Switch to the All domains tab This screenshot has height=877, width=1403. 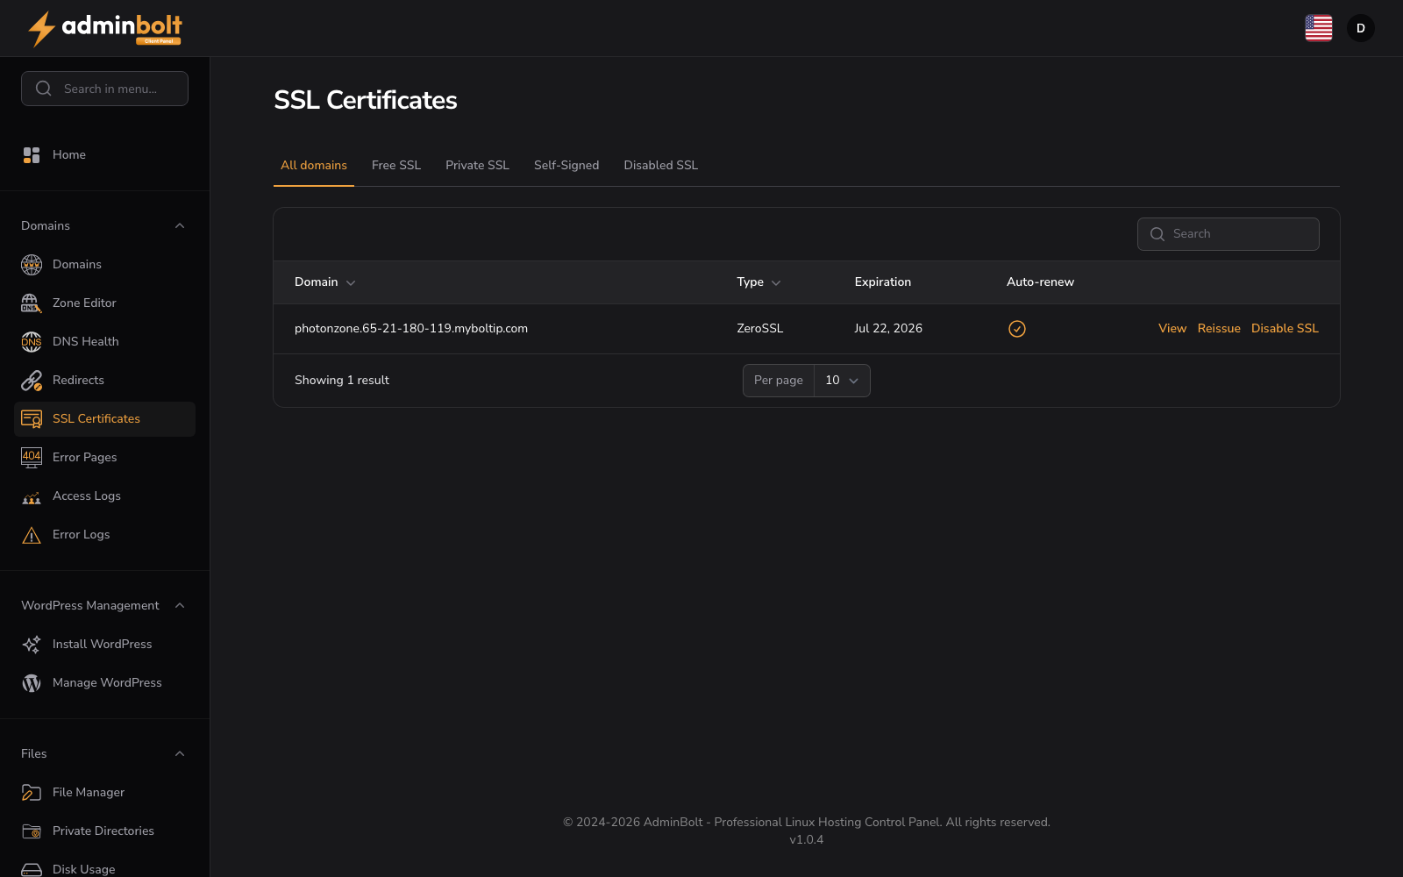pyautogui.click(x=314, y=166)
